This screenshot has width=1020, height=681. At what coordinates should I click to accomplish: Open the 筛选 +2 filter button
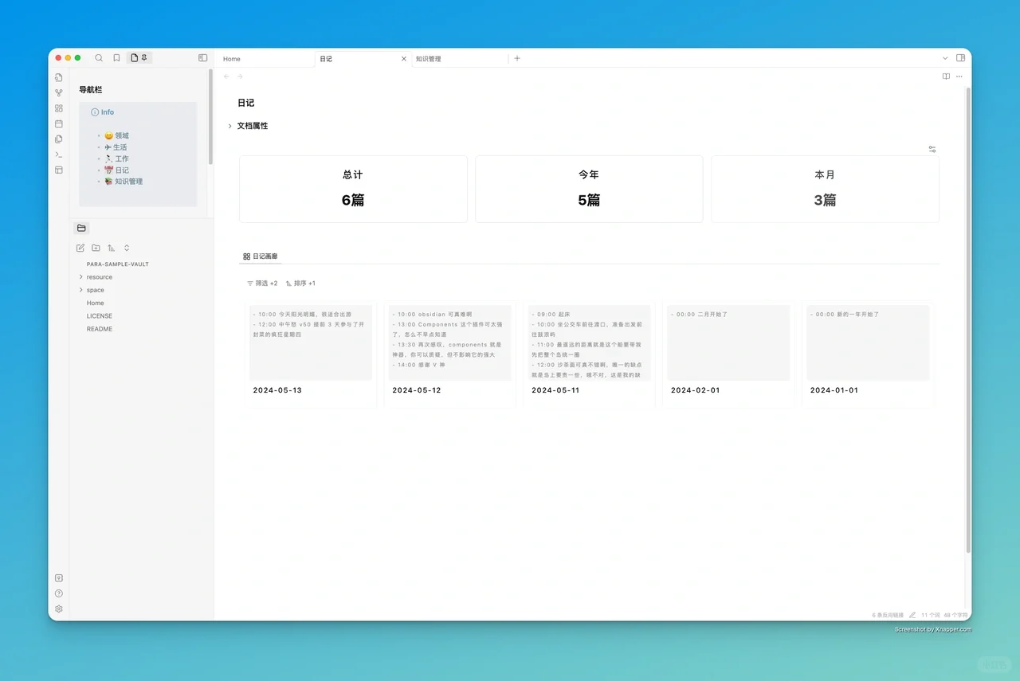pyautogui.click(x=262, y=283)
